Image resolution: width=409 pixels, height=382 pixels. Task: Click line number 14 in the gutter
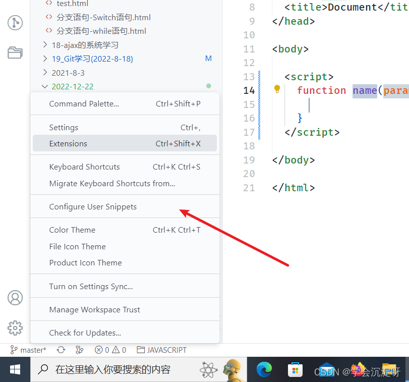pos(249,90)
